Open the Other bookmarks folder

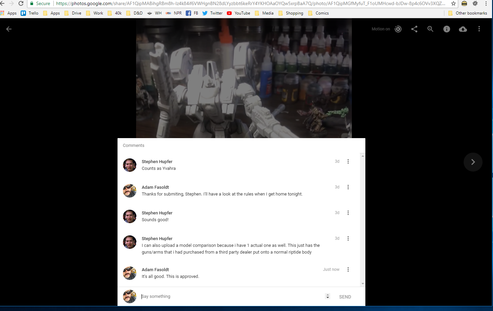(468, 13)
